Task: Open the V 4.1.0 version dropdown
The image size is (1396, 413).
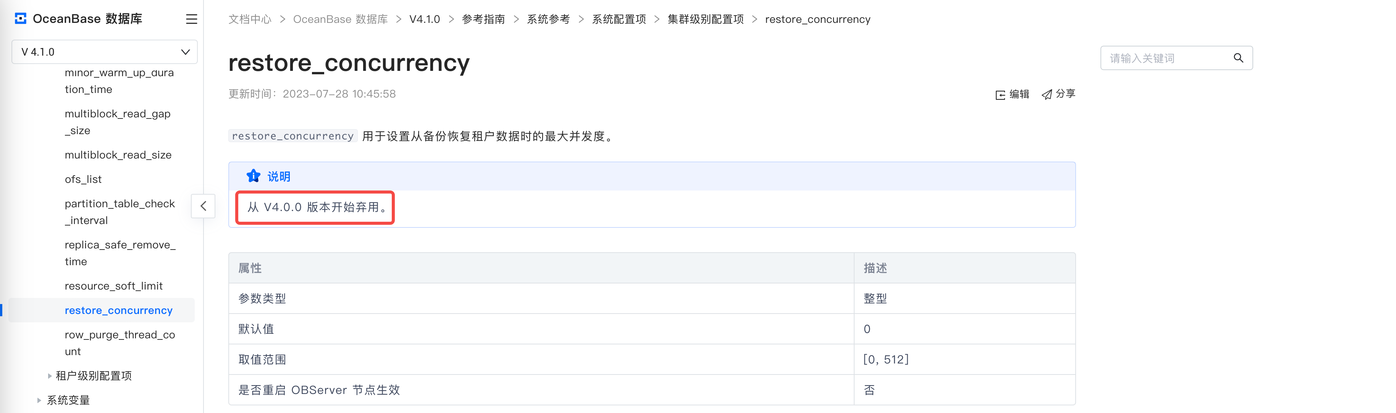Action: pos(105,52)
